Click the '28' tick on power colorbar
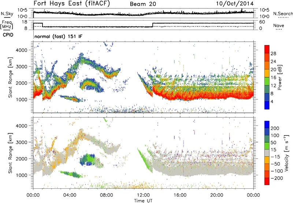293x203 pixels. click(273, 53)
